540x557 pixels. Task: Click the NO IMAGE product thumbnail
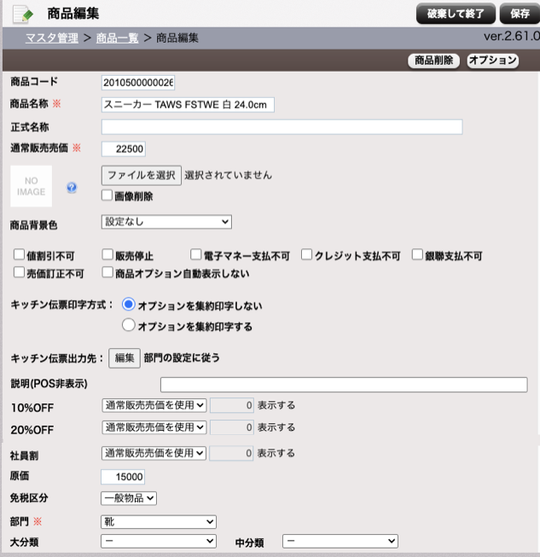tap(31, 186)
